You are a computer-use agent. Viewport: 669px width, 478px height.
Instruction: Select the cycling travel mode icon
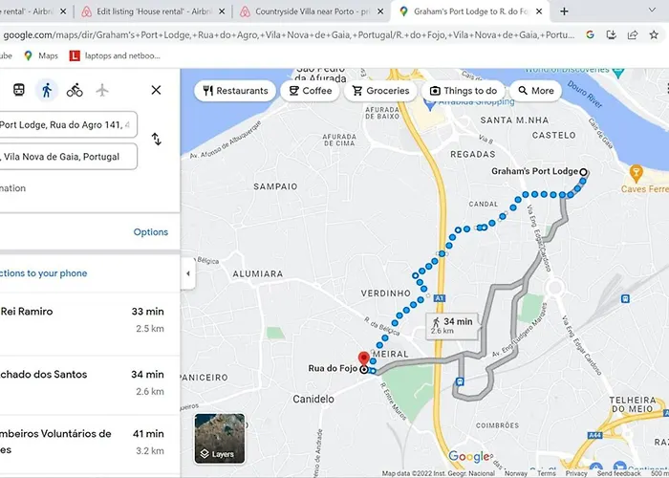(x=75, y=90)
